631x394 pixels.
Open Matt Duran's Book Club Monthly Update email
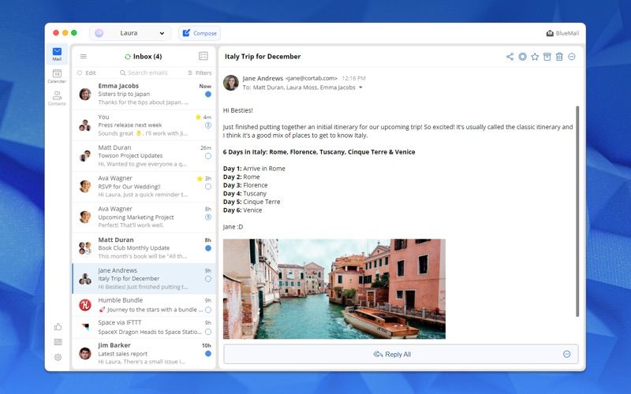tap(144, 248)
